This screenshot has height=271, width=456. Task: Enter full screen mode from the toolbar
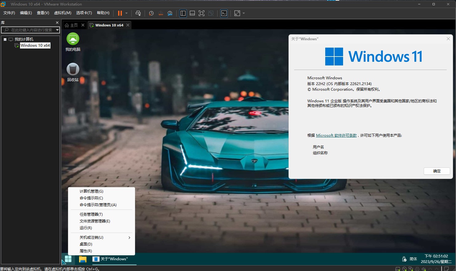[202, 13]
